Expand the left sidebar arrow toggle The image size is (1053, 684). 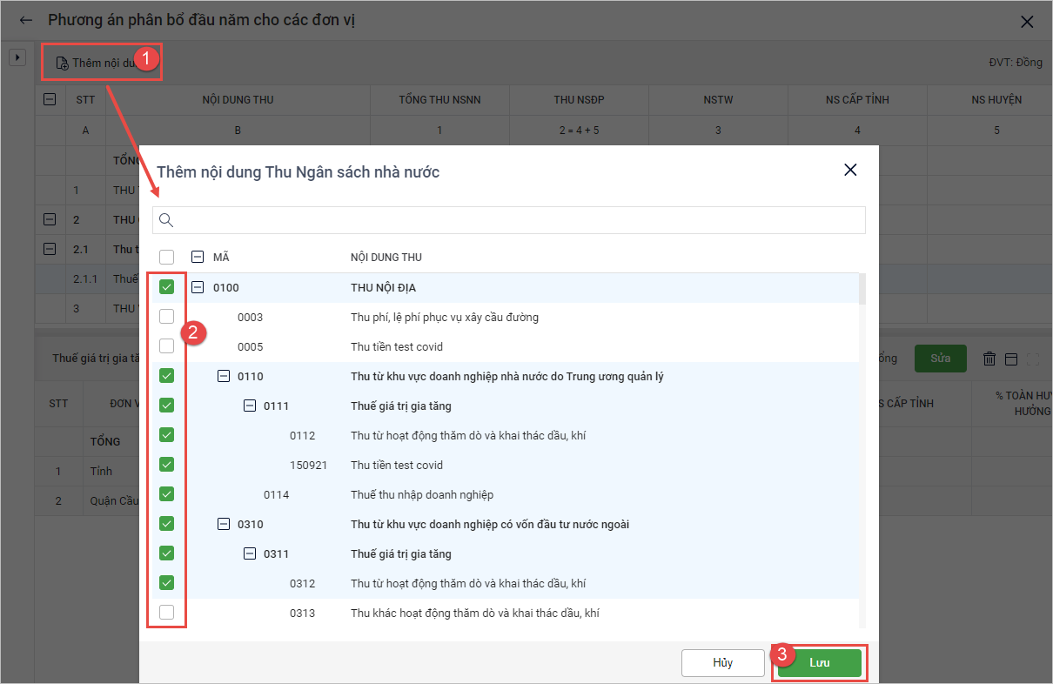16,57
